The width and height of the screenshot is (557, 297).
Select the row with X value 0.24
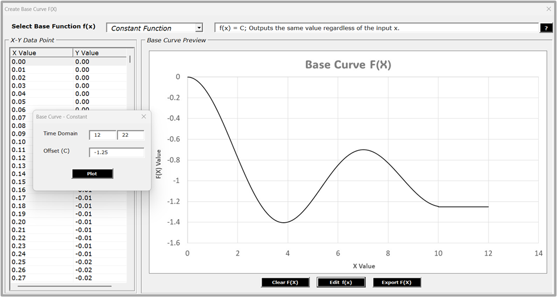pyautogui.click(x=68, y=254)
